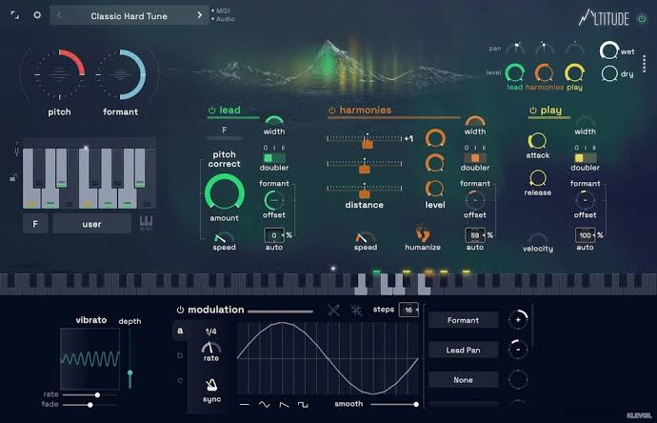Open the steps value selector

(408, 310)
